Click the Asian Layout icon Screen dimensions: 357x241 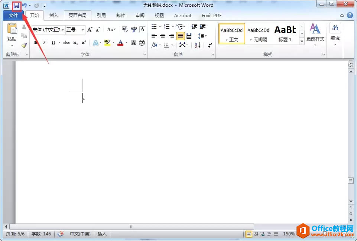pyautogui.click(x=183, y=45)
